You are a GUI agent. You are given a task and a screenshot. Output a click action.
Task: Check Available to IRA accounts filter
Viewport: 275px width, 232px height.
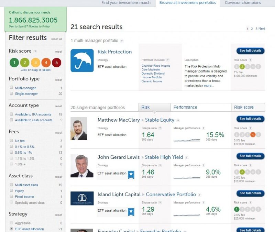point(12,114)
